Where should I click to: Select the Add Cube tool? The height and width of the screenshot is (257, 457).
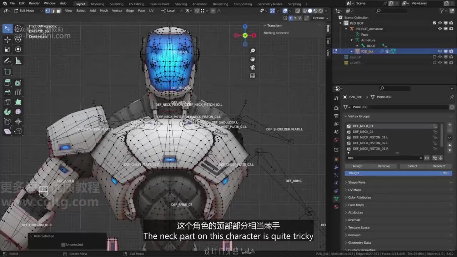click(7, 72)
